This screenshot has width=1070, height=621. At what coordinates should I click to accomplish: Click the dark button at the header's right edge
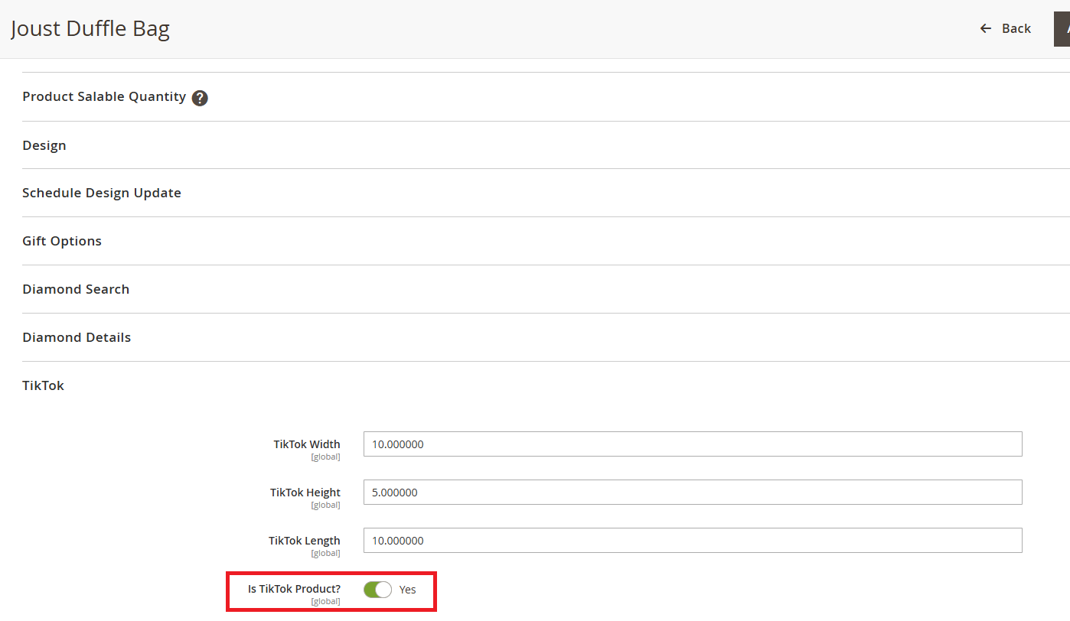(1062, 28)
